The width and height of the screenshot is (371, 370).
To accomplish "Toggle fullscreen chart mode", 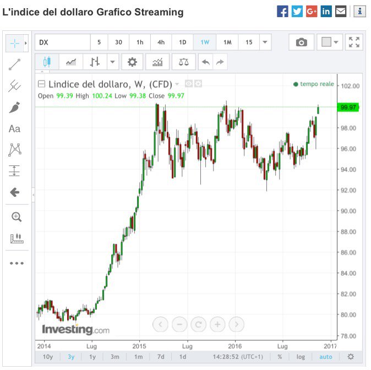I will tap(354, 42).
